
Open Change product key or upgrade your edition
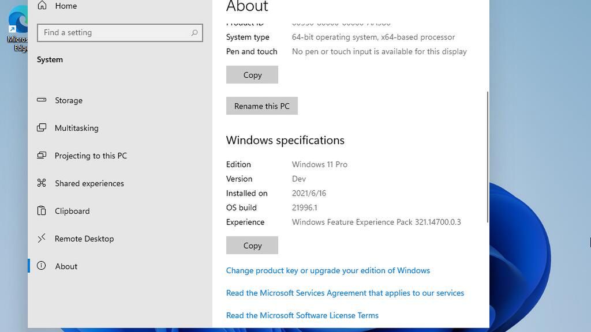(x=328, y=270)
